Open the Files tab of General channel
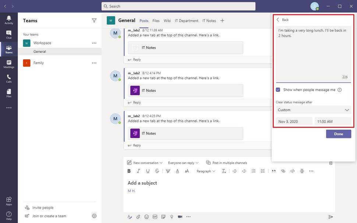The width and height of the screenshot is (357, 223). pos(156,21)
